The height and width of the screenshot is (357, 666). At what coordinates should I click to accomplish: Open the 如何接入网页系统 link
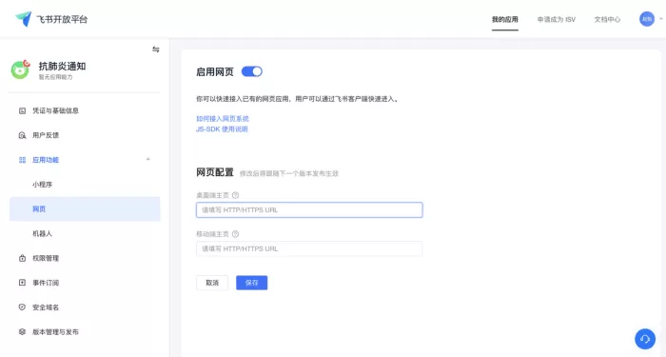222,119
